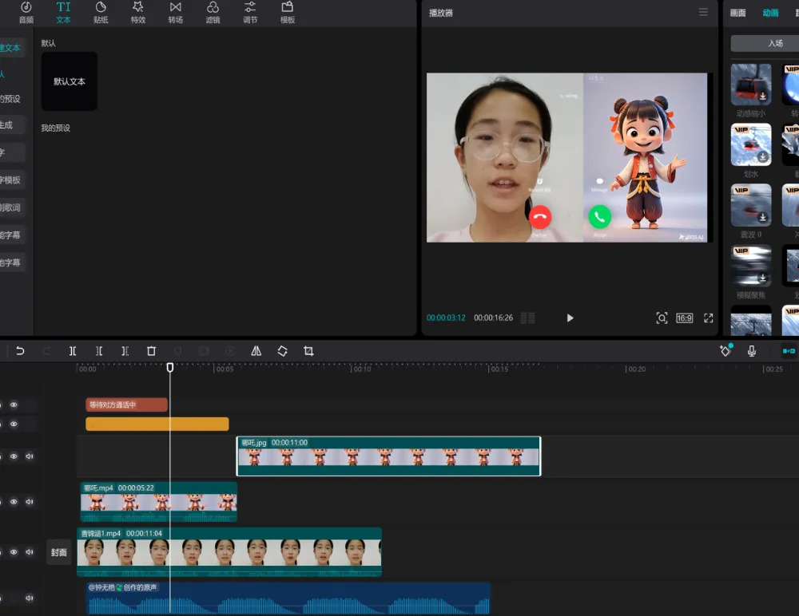Click the trash delete icon in timeline toolbar
The width and height of the screenshot is (799, 616).
click(151, 351)
